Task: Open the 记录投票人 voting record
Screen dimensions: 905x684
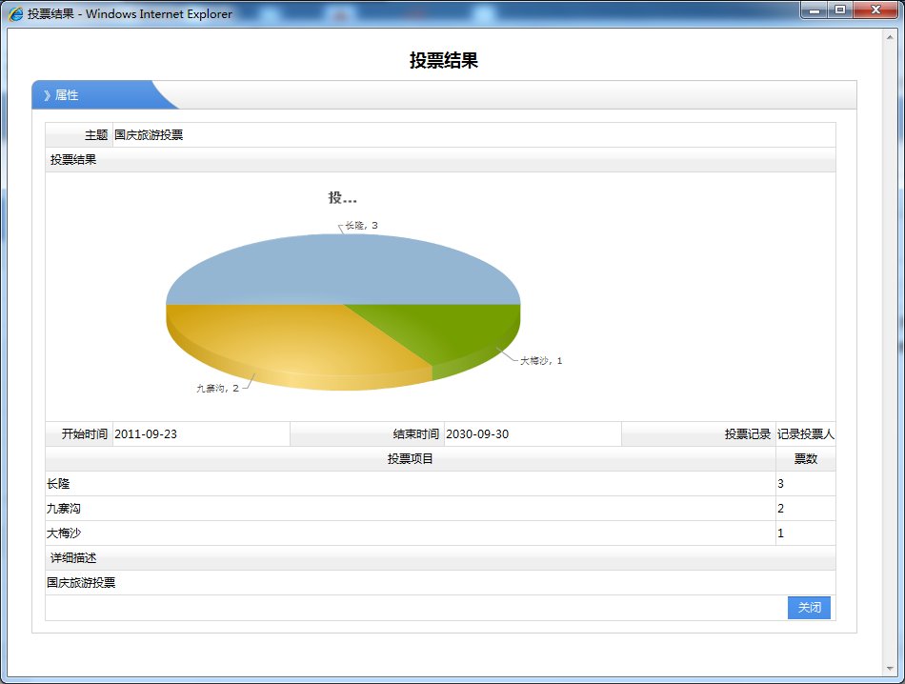Action: [x=805, y=434]
